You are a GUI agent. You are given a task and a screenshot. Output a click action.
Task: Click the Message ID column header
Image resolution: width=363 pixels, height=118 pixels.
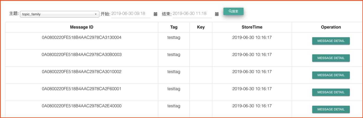tap(82, 27)
